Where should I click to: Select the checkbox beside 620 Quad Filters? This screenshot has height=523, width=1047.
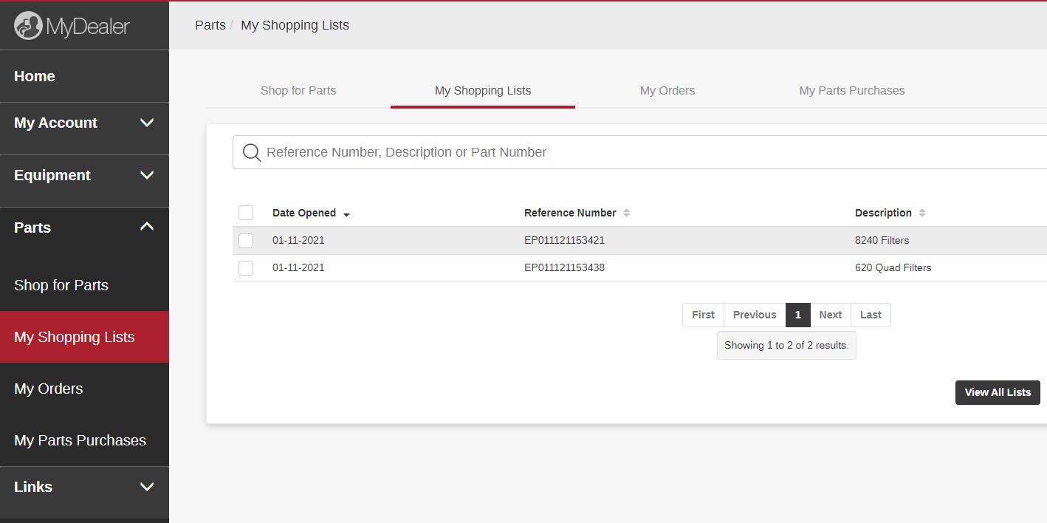point(246,267)
